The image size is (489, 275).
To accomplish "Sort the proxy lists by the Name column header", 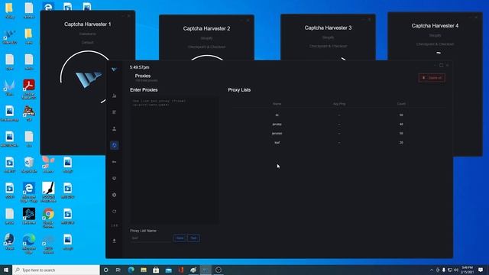I will point(277,104).
